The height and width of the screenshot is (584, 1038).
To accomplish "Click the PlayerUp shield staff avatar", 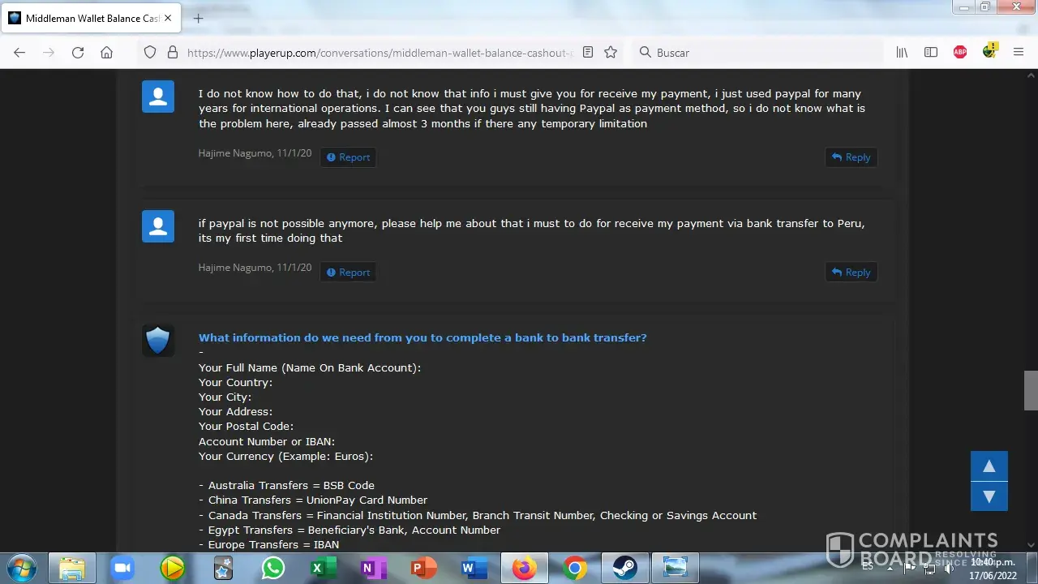I will pos(158,341).
